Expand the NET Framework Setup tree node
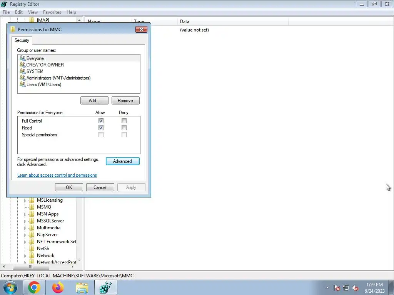The width and height of the screenshot is (394, 295). [25, 242]
